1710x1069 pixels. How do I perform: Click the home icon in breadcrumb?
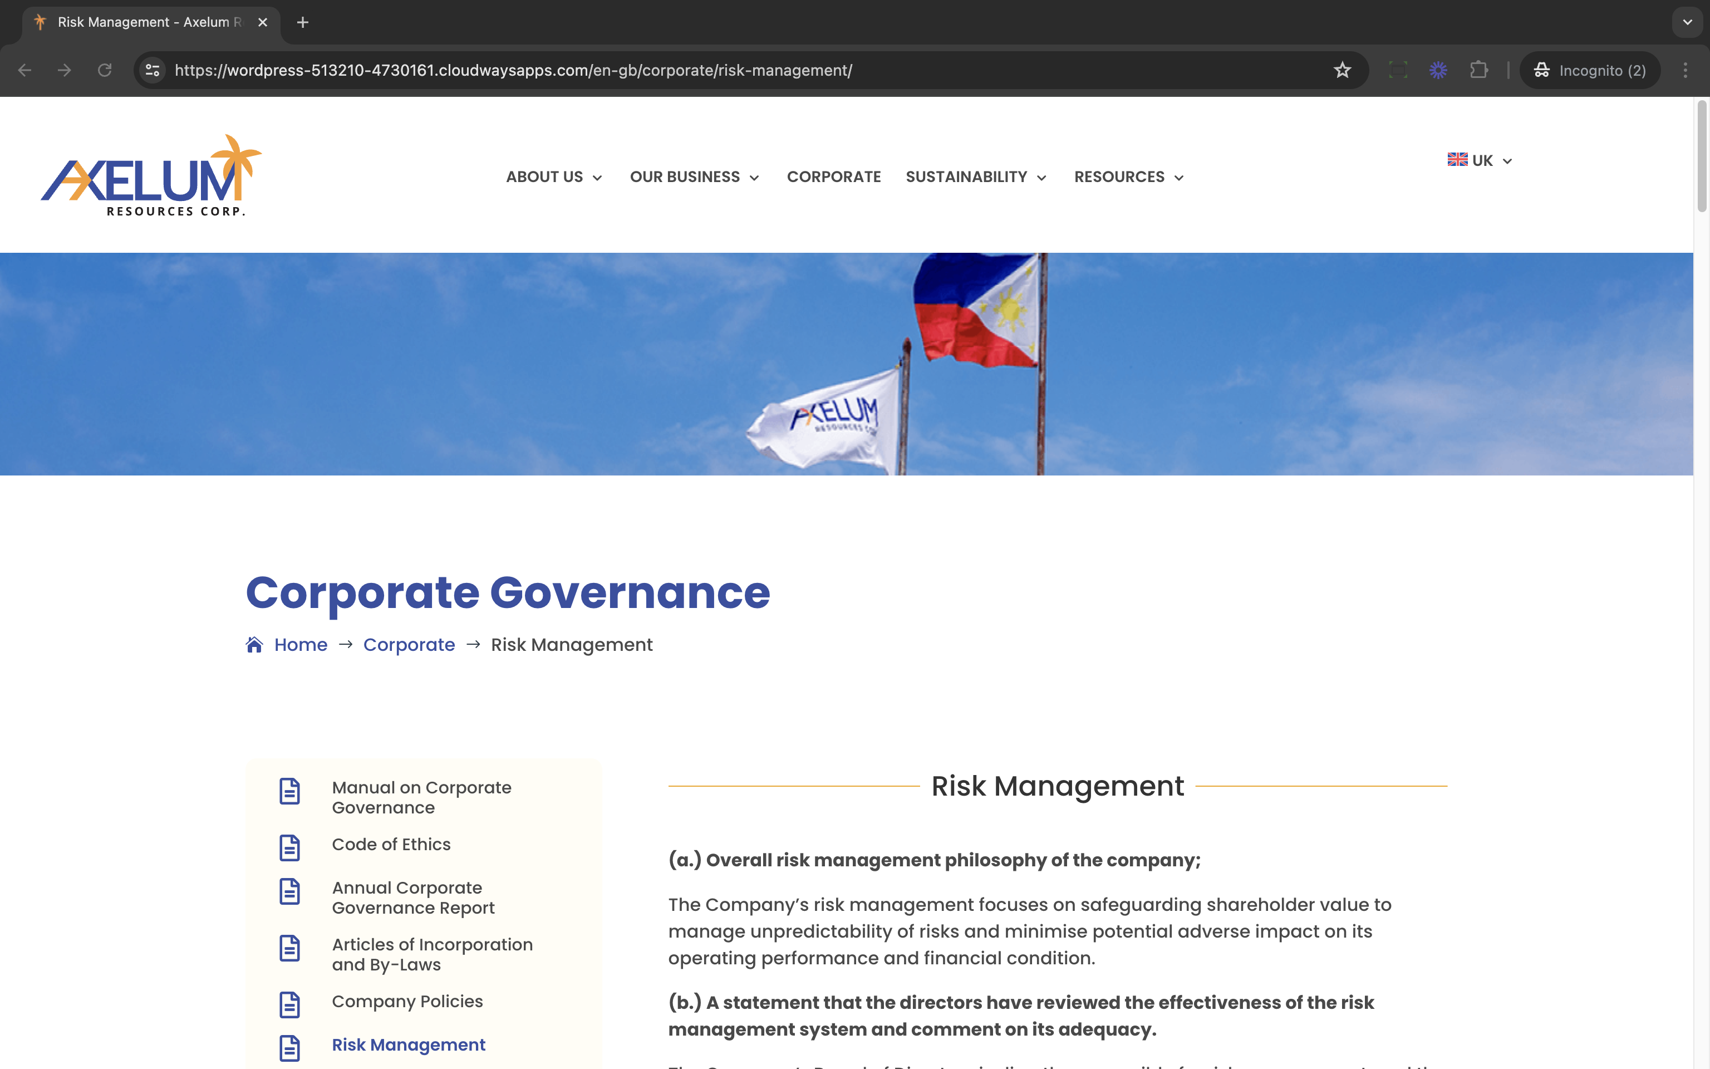pos(254,645)
